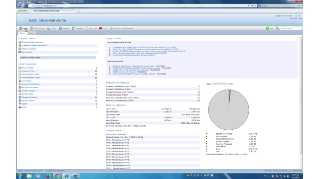Click the page vertical scrollbar
Screen dimensions: 319x179
pyautogui.click(x=301, y=102)
